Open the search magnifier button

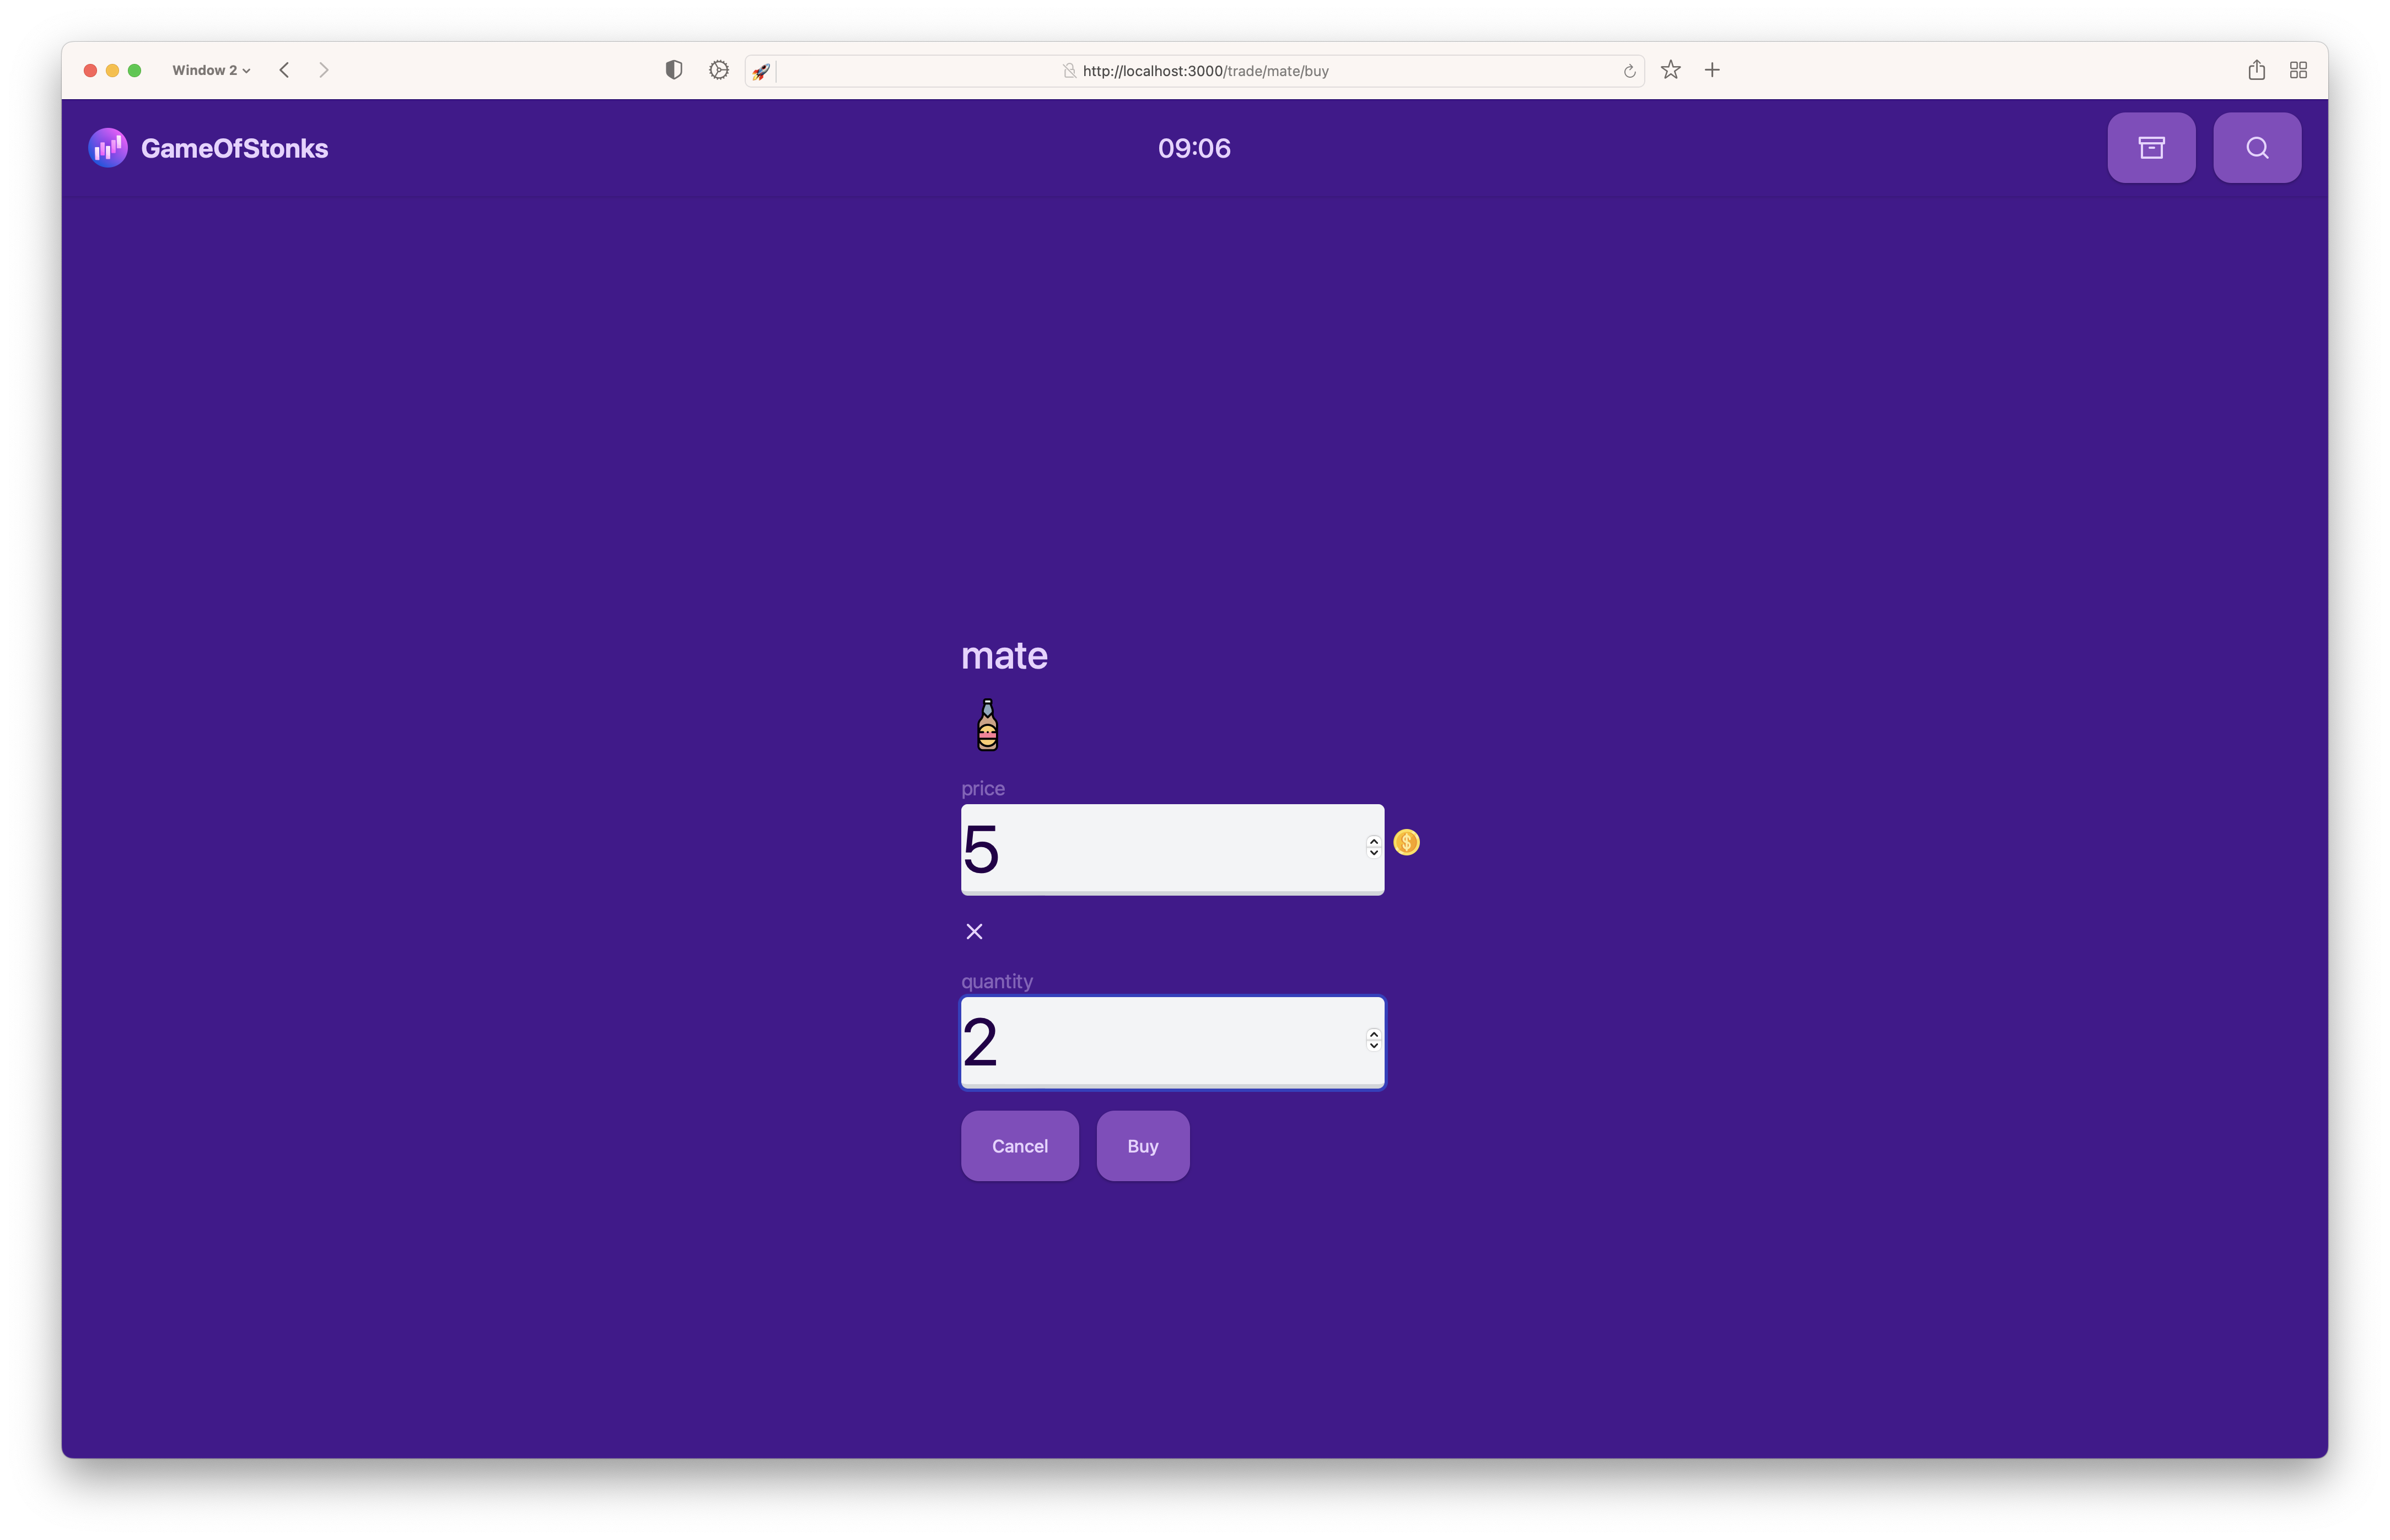tap(2256, 148)
